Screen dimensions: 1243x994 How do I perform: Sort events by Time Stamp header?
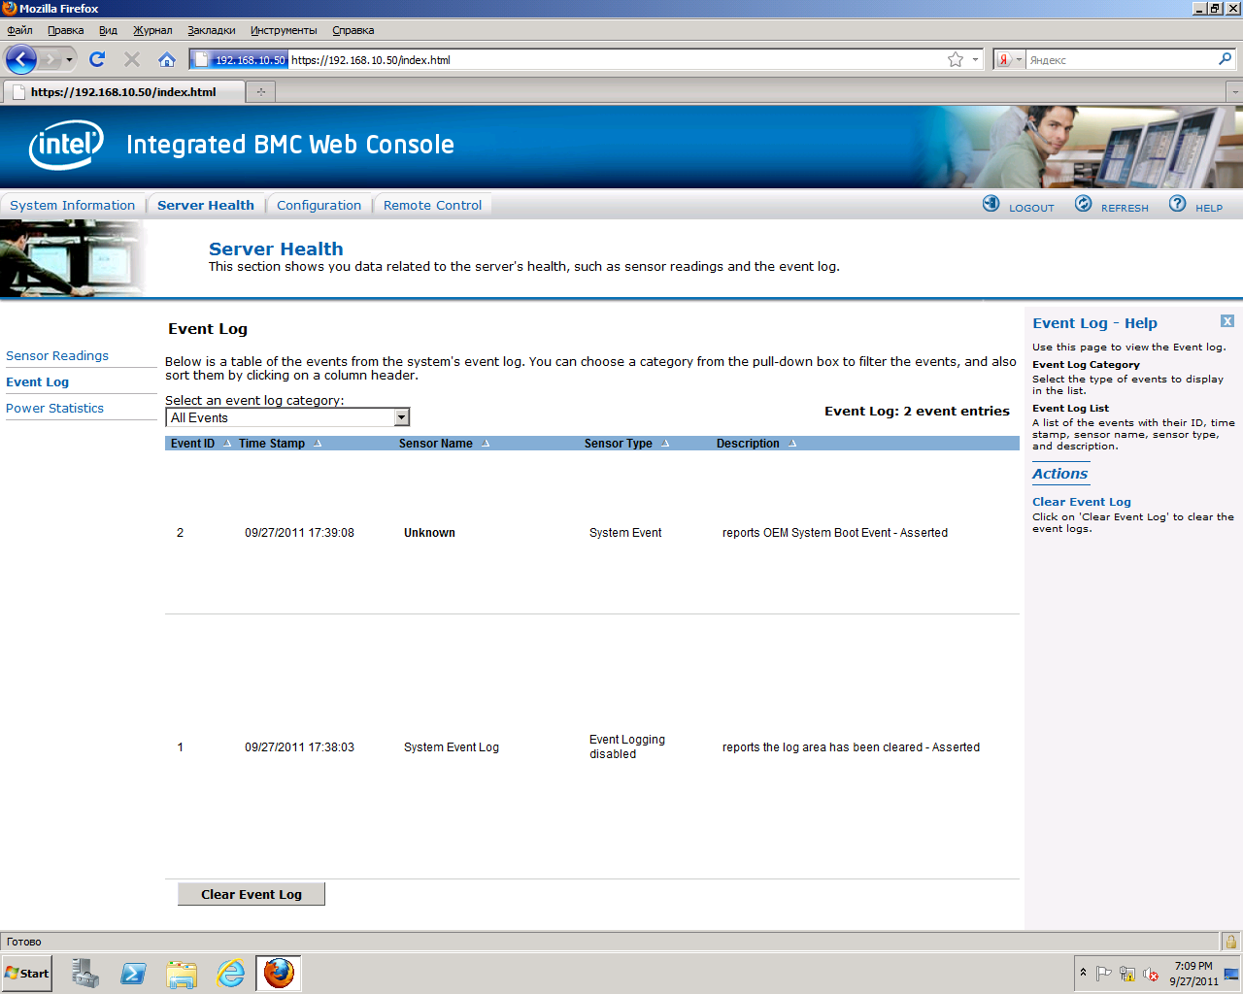pos(272,444)
